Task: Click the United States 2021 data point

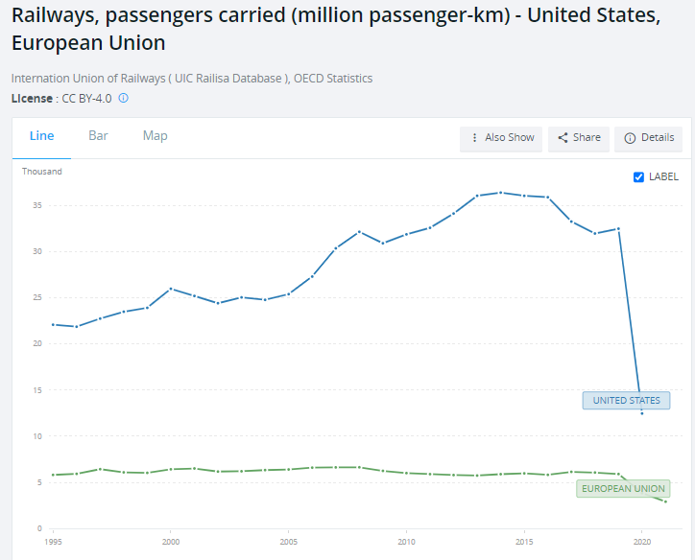Action: pyautogui.click(x=641, y=413)
